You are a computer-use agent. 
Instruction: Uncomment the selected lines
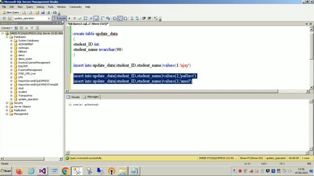[137, 19]
